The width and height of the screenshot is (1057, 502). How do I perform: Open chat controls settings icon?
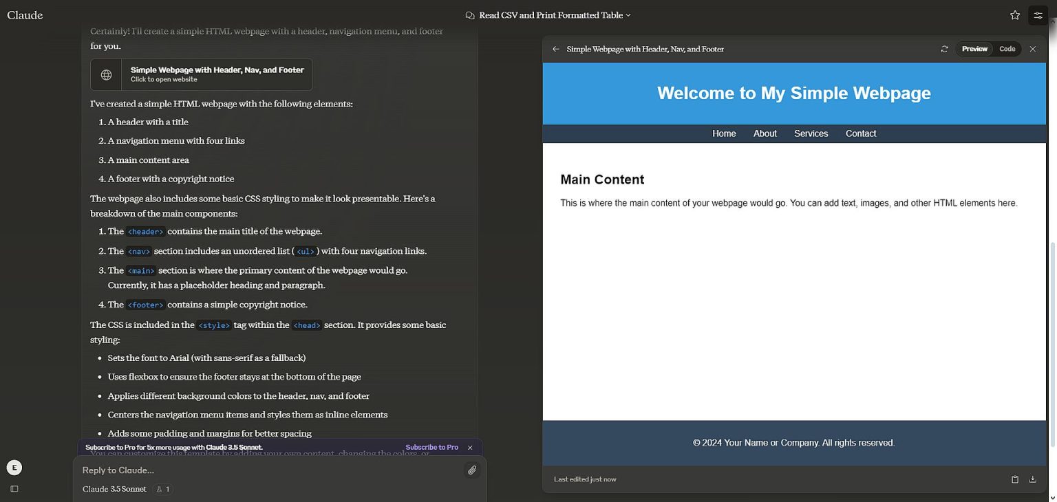[x=1038, y=15]
